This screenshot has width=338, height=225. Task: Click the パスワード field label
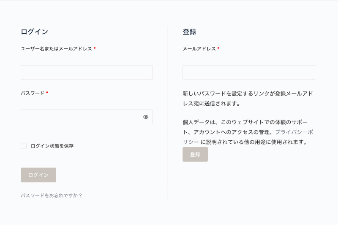point(33,93)
